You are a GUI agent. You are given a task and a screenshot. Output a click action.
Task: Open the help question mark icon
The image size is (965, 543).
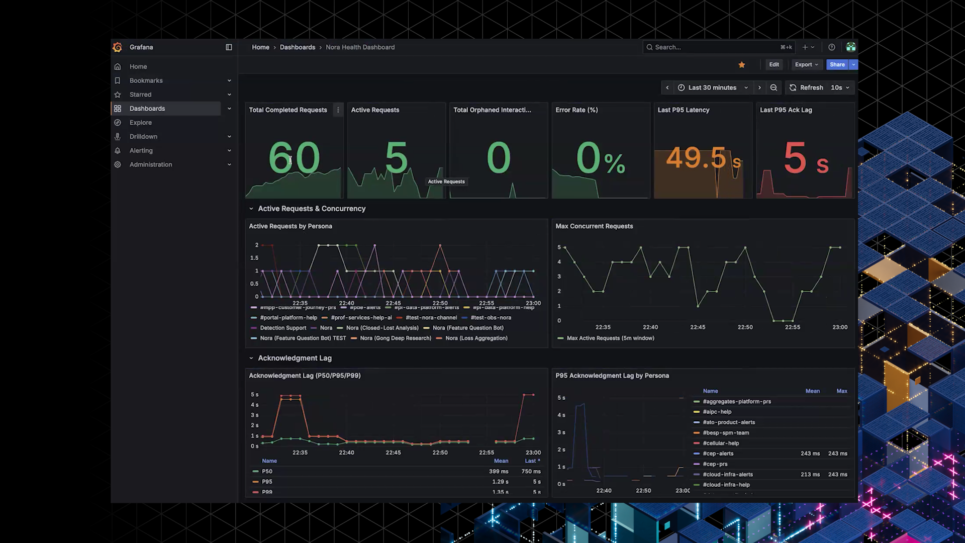[832, 47]
